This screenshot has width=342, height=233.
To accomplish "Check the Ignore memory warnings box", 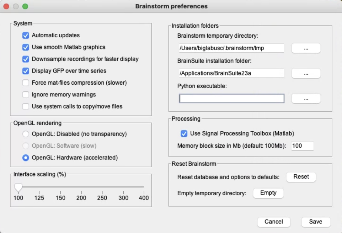I will [26, 95].
